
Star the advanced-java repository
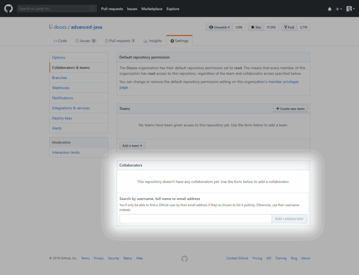(x=256, y=27)
